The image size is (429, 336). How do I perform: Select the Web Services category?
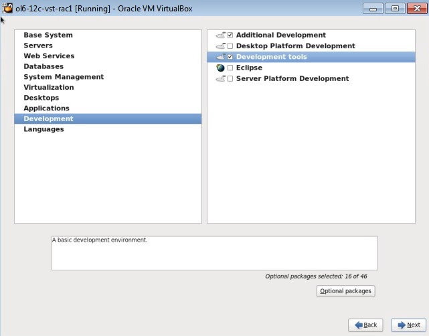pyautogui.click(x=108, y=56)
